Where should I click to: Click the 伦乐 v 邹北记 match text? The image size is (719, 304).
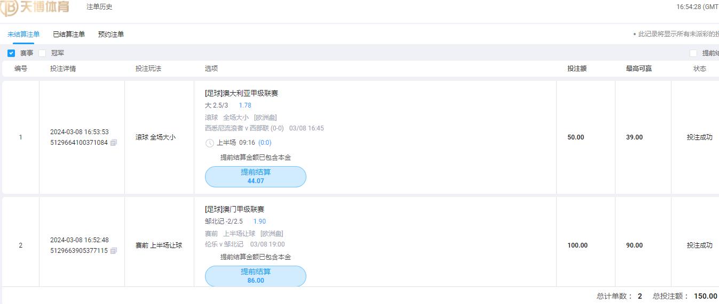224,244
